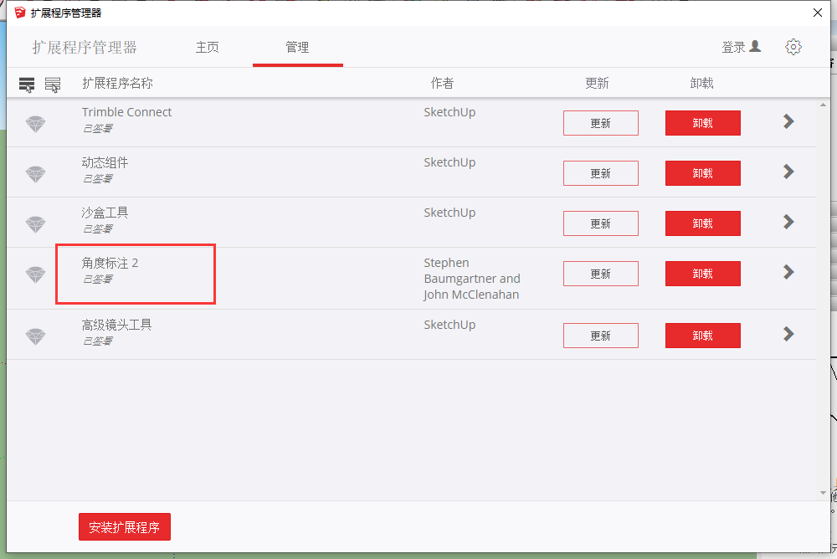The image size is (837, 559).
Task: Click 卸载 for 动态组件
Action: tap(702, 173)
